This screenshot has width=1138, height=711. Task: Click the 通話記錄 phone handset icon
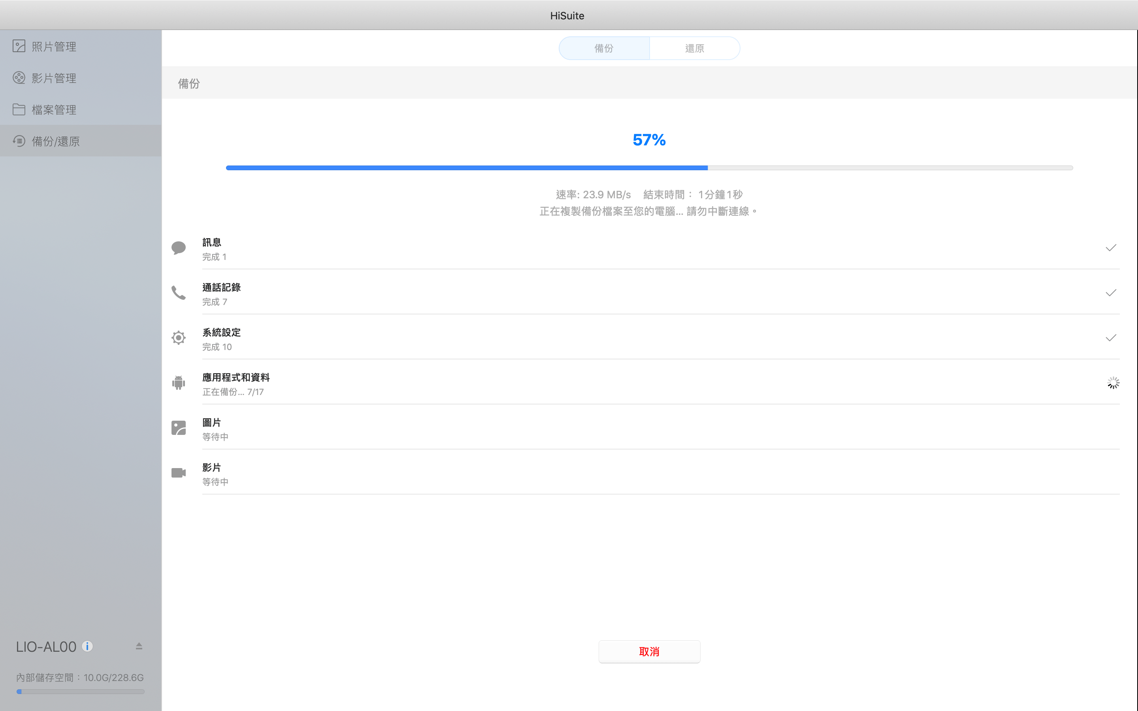coord(179,292)
